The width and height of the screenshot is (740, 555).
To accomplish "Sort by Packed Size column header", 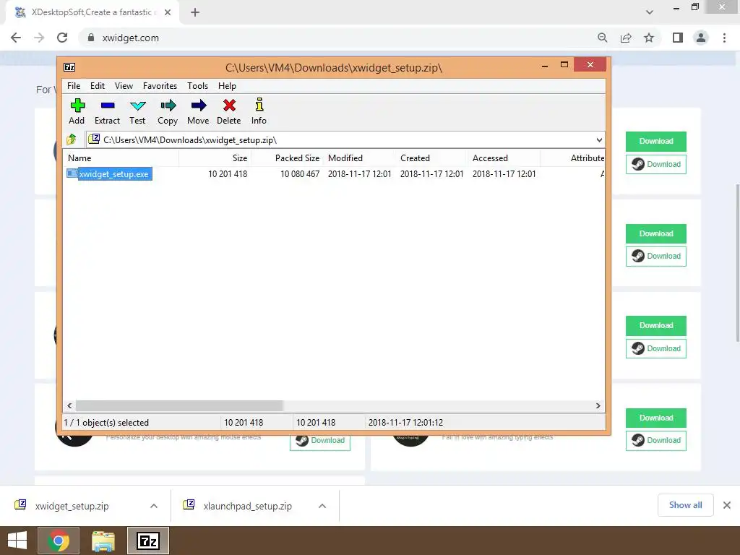I will coord(288,158).
